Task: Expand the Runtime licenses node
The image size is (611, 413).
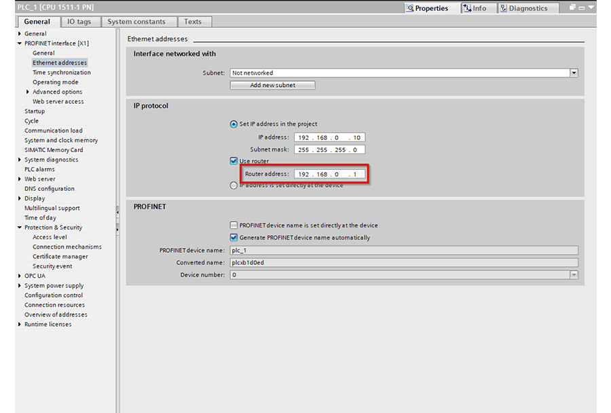Action: (x=20, y=325)
